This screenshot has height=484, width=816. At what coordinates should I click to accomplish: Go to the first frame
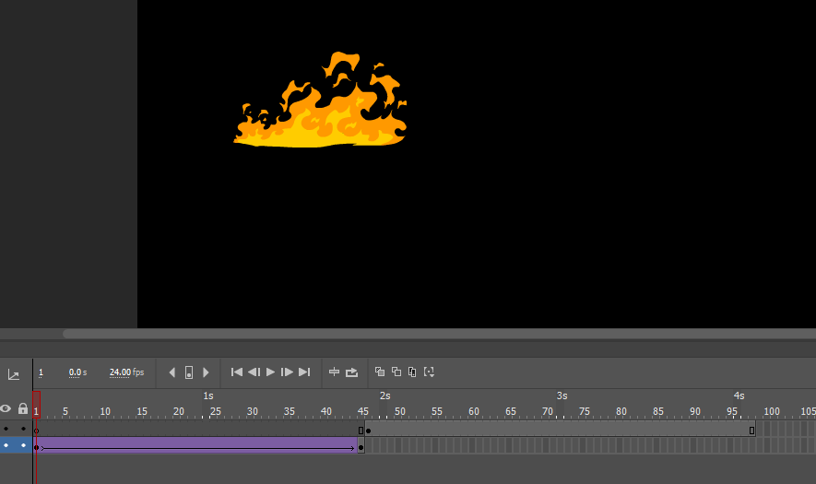click(x=237, y=372)
